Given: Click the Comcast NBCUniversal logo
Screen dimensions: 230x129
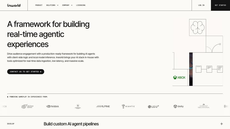Looking at the screenshot, I should 204,106.
